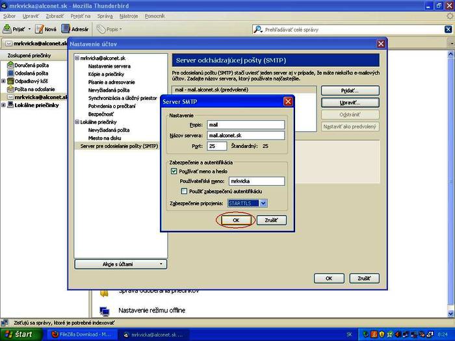Click the Názov servera input field

coord(246,135)
